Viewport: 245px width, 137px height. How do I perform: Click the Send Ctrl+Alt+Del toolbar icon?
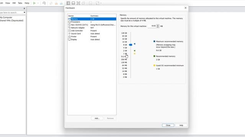[44, 3]
